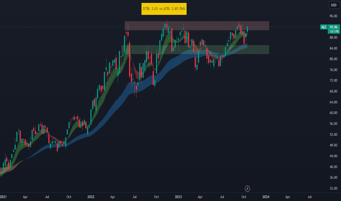Click the 72.00 price axis label
This screenshot has width=341, height=201.
tap(333, 81)
